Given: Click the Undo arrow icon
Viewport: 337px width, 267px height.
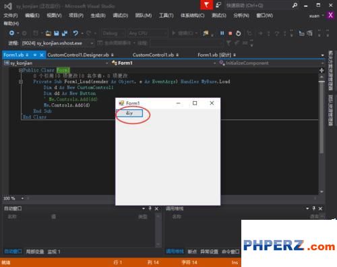Looking at the screenshot, I should click(x=75, y=33).
